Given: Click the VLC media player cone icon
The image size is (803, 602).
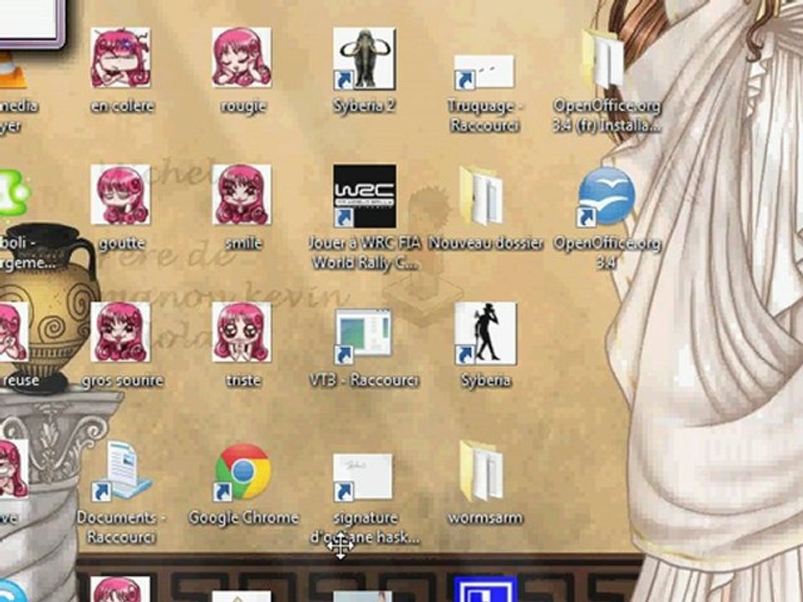Looking at the screenshot, I should (x=11, y=70).
